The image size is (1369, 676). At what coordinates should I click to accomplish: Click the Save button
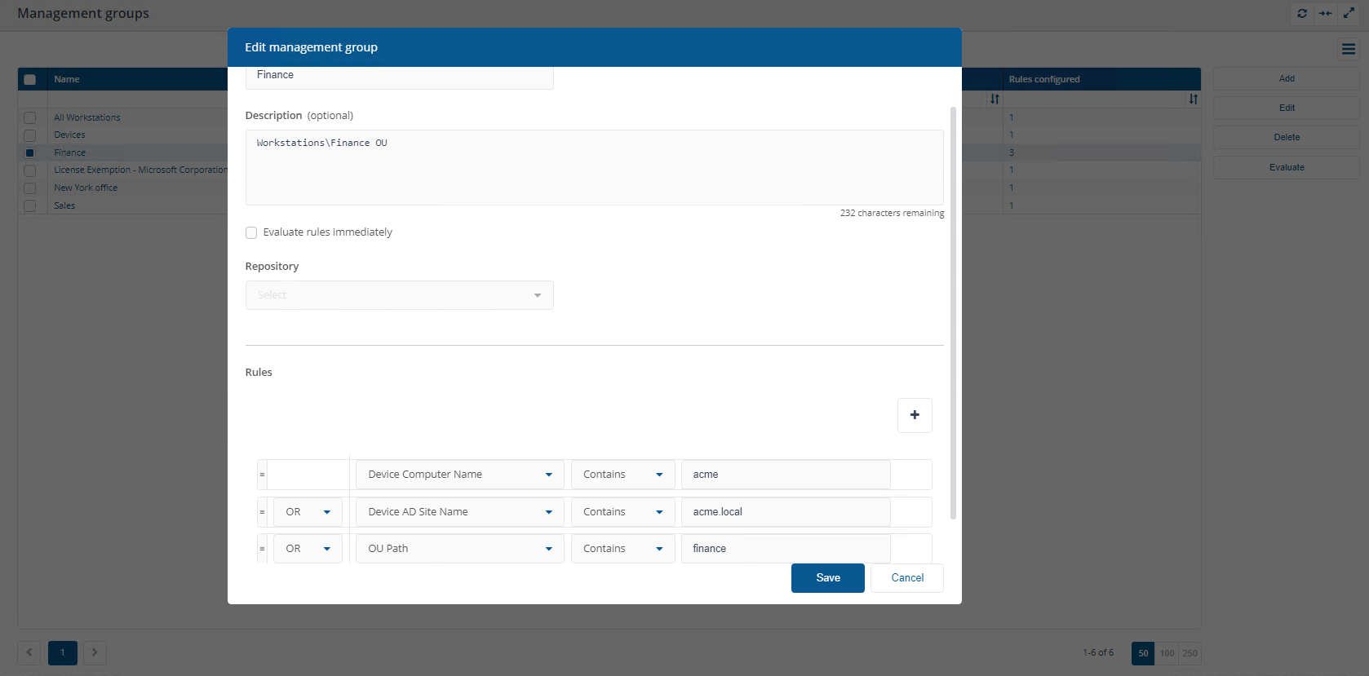[827, 578]
